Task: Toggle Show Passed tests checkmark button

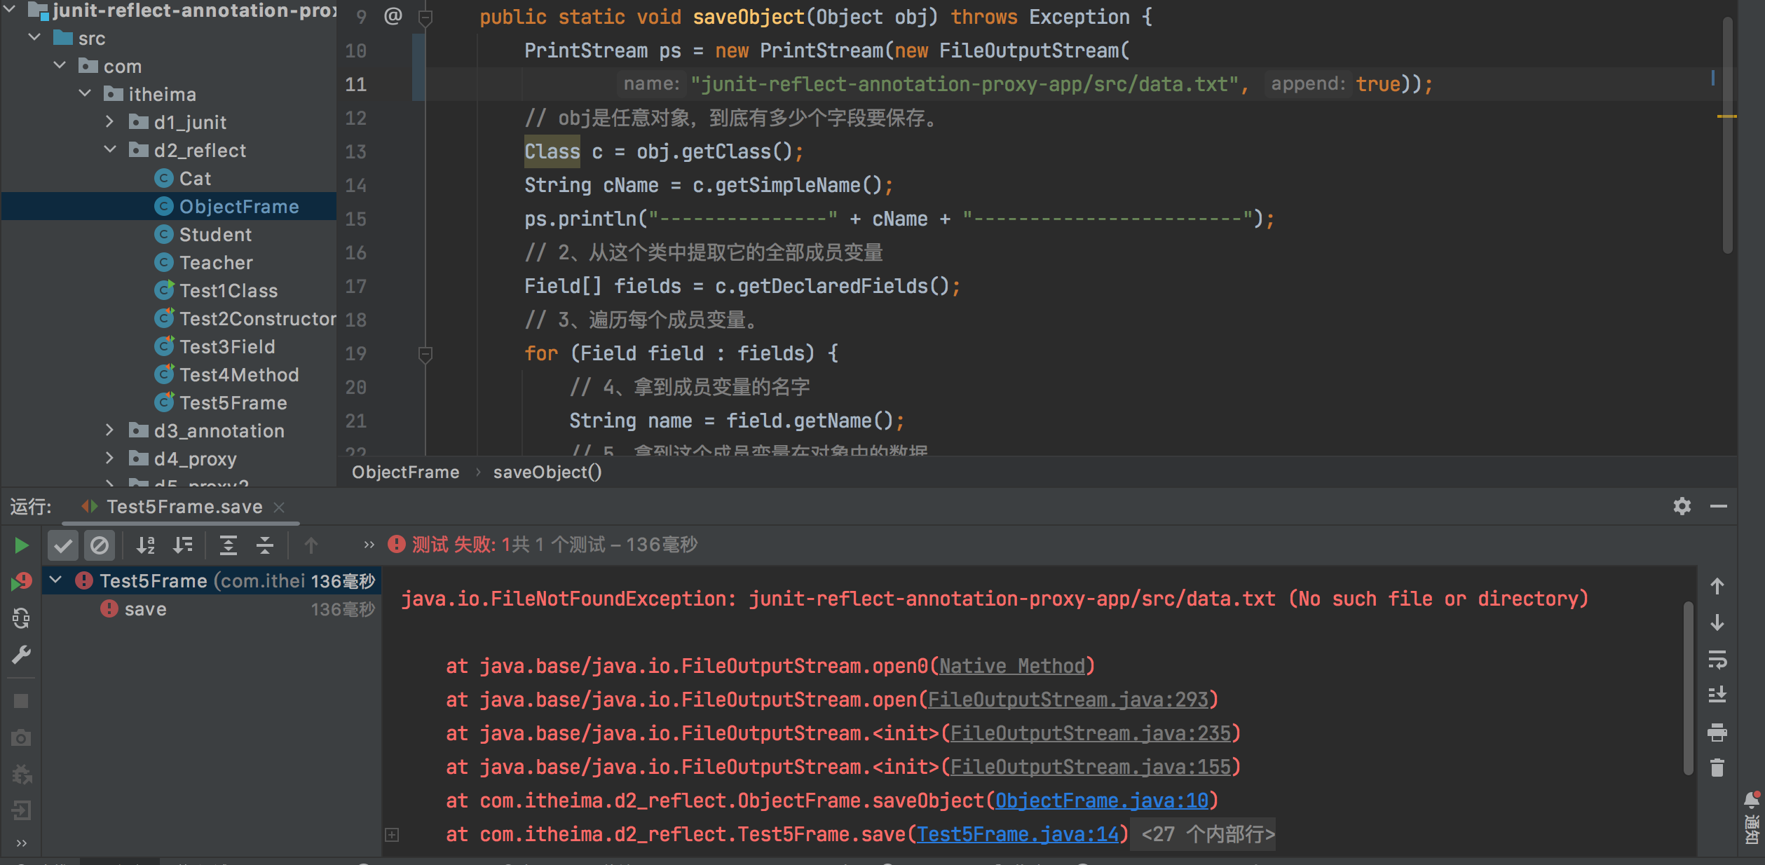Action: (x=63, y=545)
